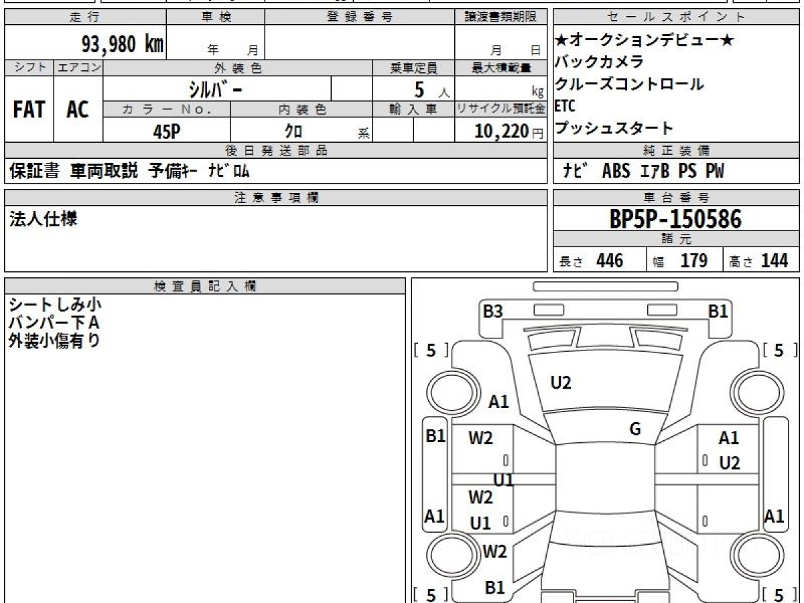Select the 乗車定員 header
The width and height of the screenshot is (804, 603).
coord(413,68)
